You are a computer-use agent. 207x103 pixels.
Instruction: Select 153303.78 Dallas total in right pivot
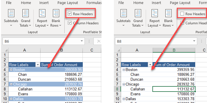click(174, 99)
